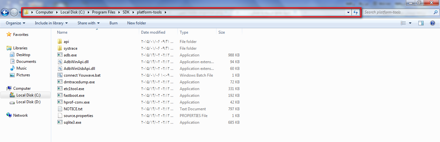Sort files by Date modified column

tap(153, 32)
